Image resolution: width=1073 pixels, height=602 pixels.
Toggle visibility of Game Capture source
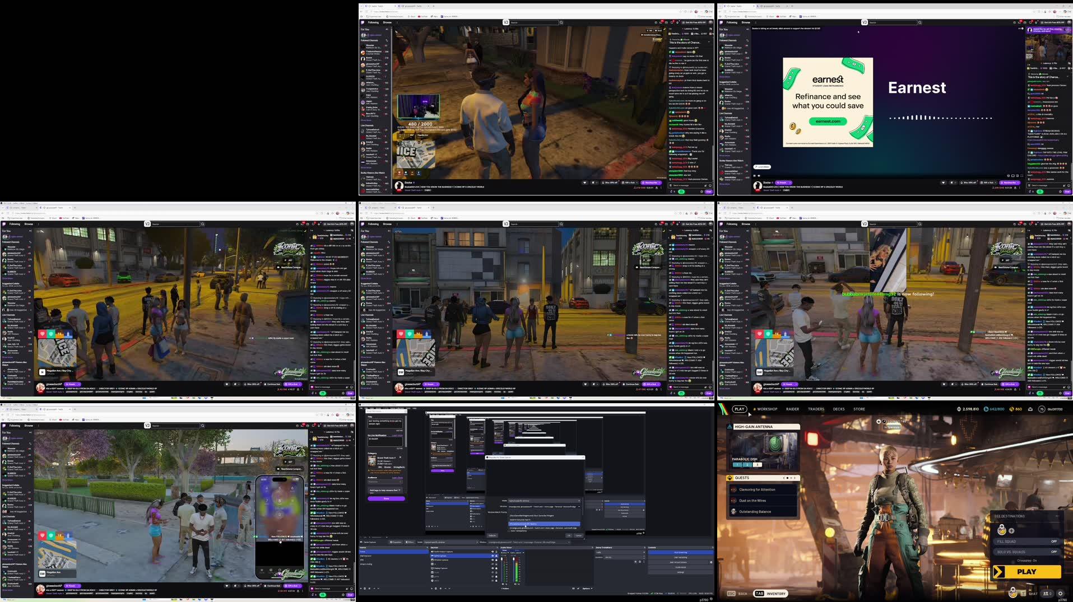point(493,556)
